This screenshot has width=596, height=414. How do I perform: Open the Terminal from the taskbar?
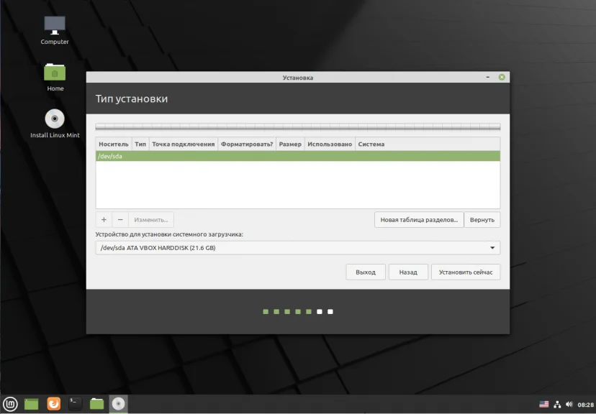click(x=76, y=404)
